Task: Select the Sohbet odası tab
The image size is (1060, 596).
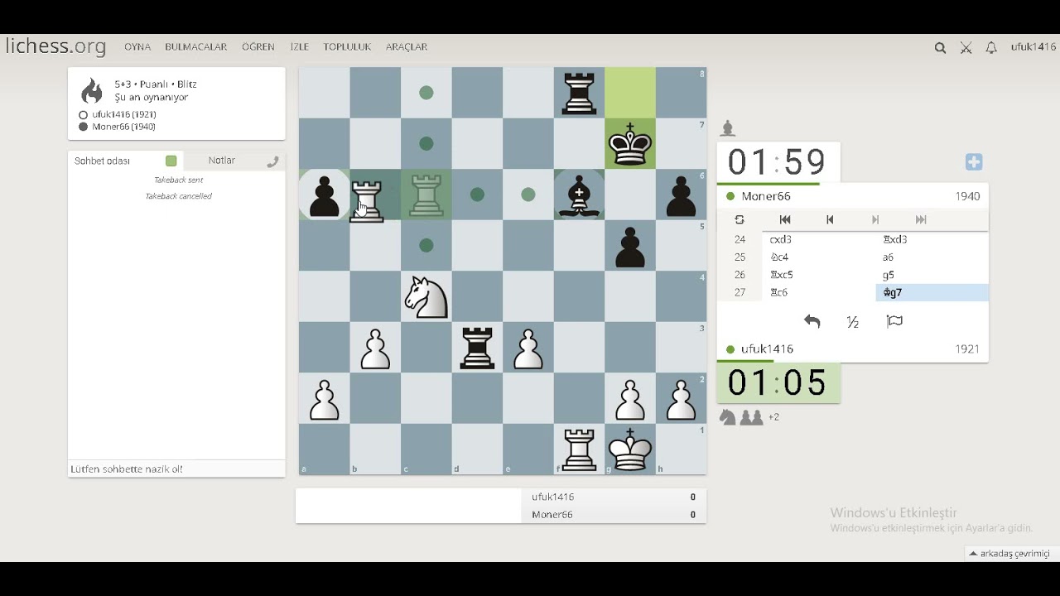Action: [103, 161]
